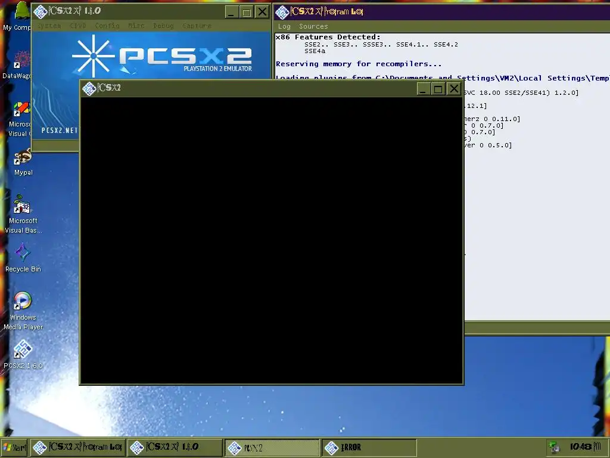This screenshot has width=610, height=458.
Task: Open the CDVD menu in PCSX2
Action: coord(78,26)
